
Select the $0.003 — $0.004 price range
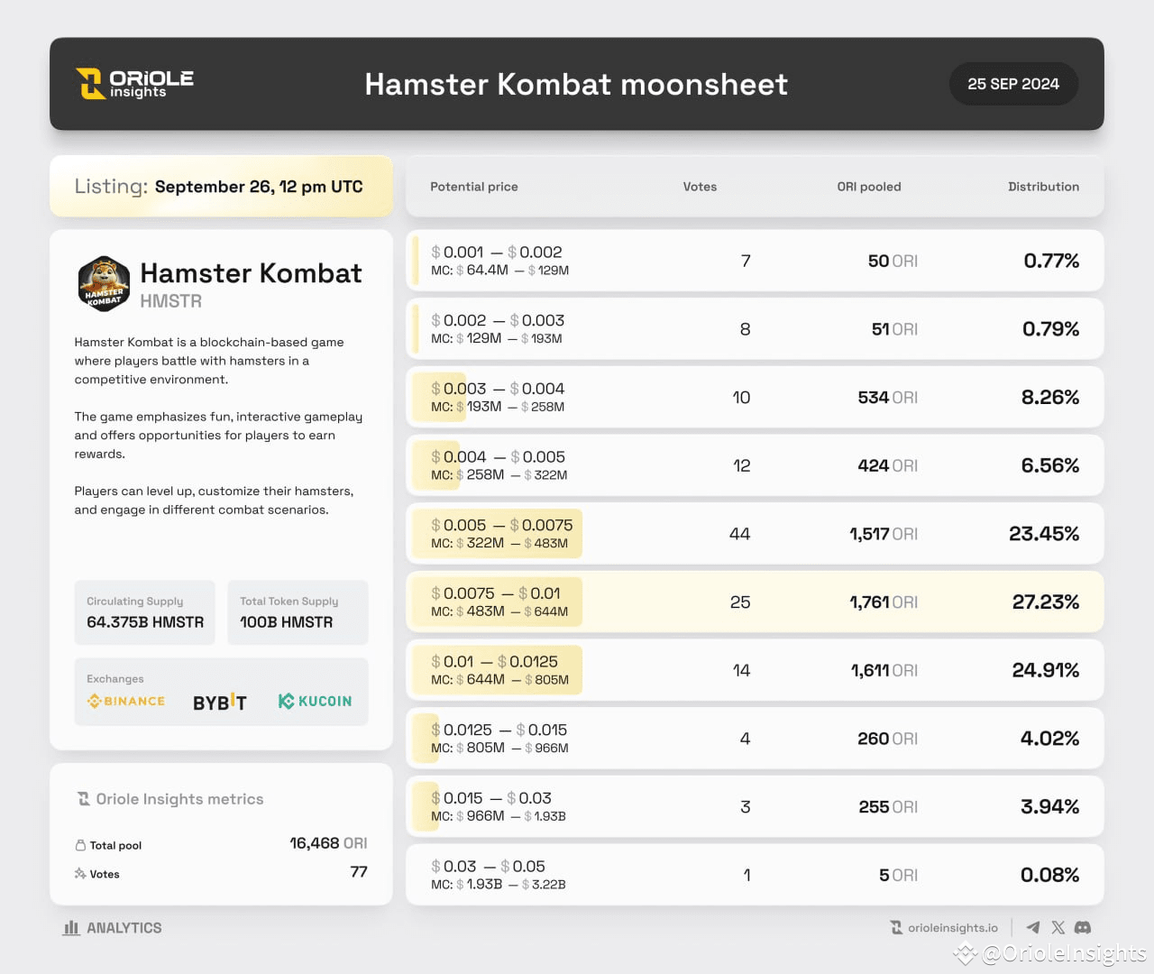coord(498,389)
